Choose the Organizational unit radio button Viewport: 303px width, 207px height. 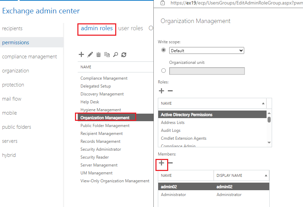(163, 70)
